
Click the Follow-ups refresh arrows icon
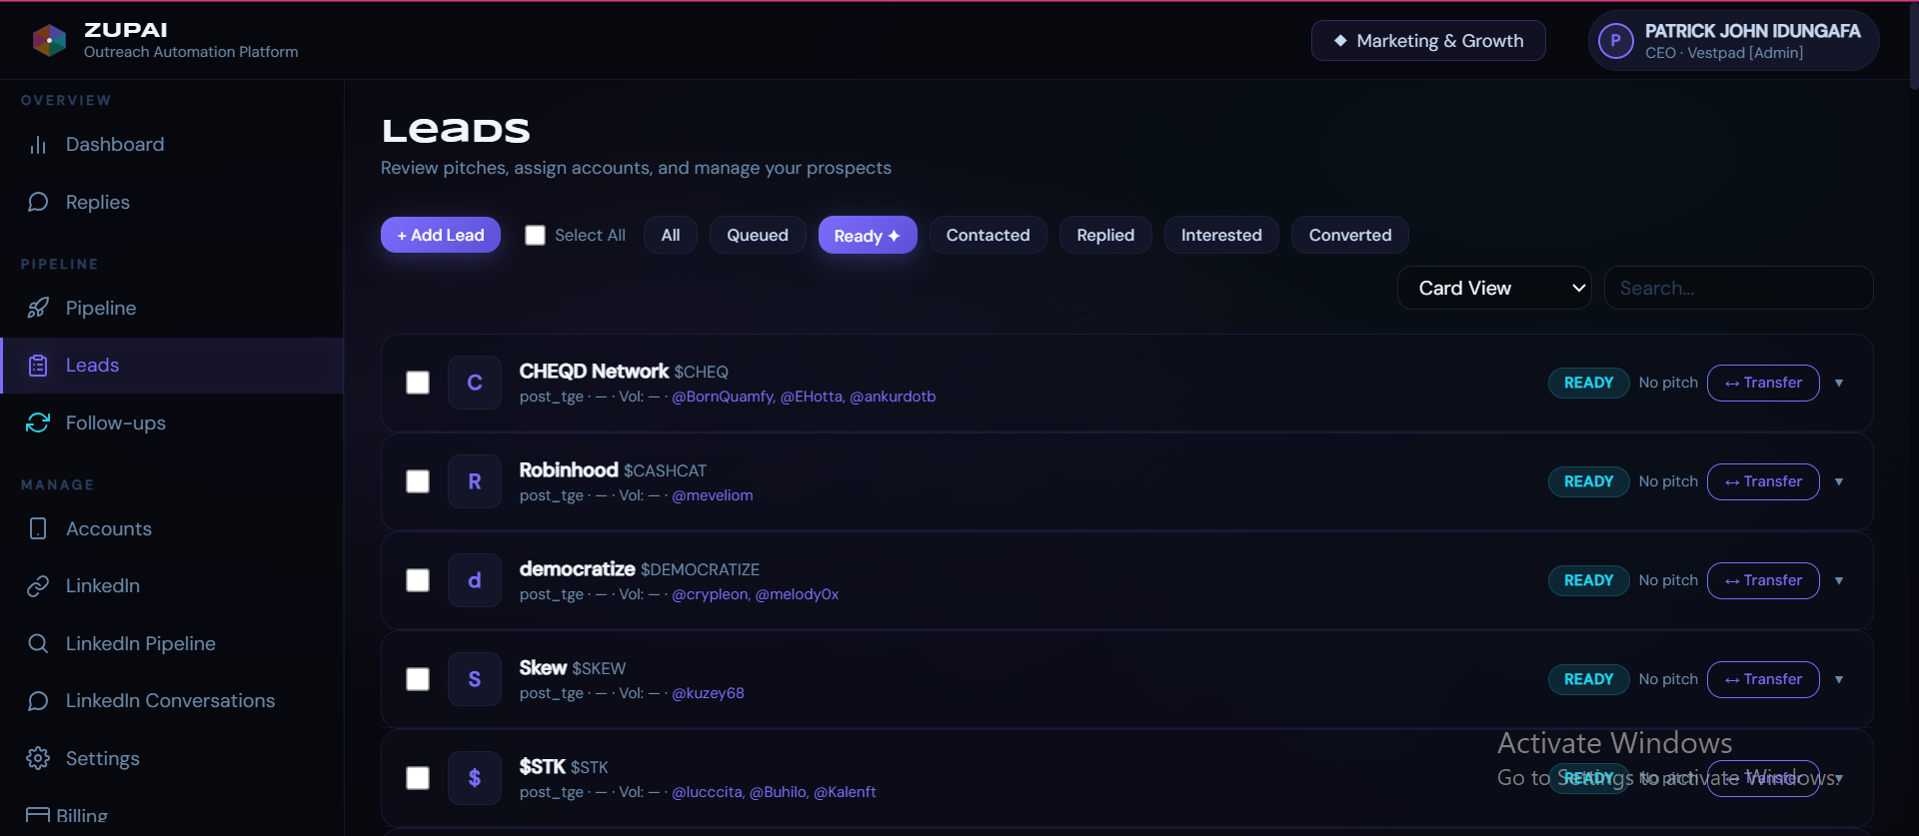click(38, 422)
